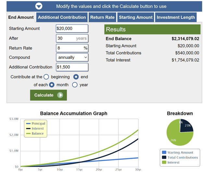Open the Compound annually dropdown
The image size is (211, 188).
point(72,57)
